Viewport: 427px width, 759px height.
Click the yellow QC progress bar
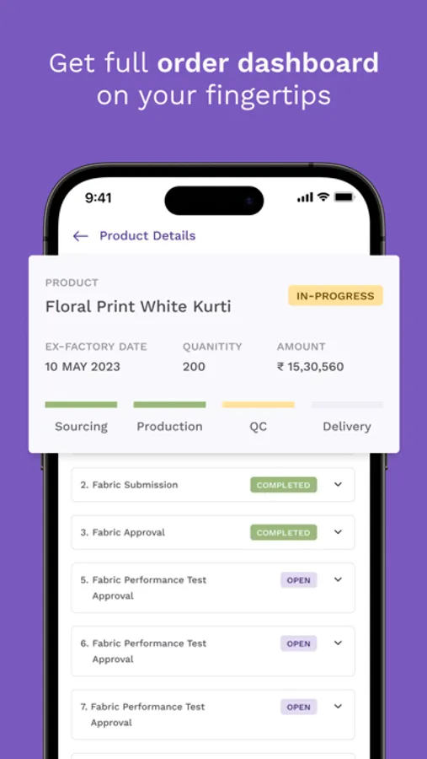pos(259,405)
